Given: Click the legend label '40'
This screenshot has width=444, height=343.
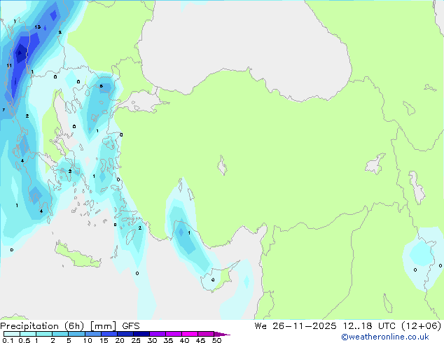Looking at the screenshot, I should tap(184, 340).
